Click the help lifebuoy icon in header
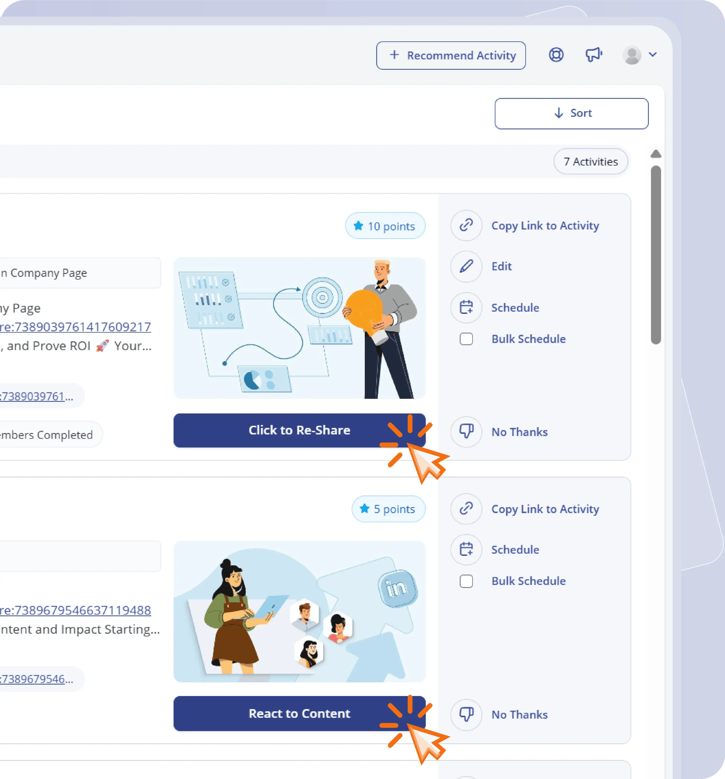Viewport: 725px width, 779px height. [556, 55]
